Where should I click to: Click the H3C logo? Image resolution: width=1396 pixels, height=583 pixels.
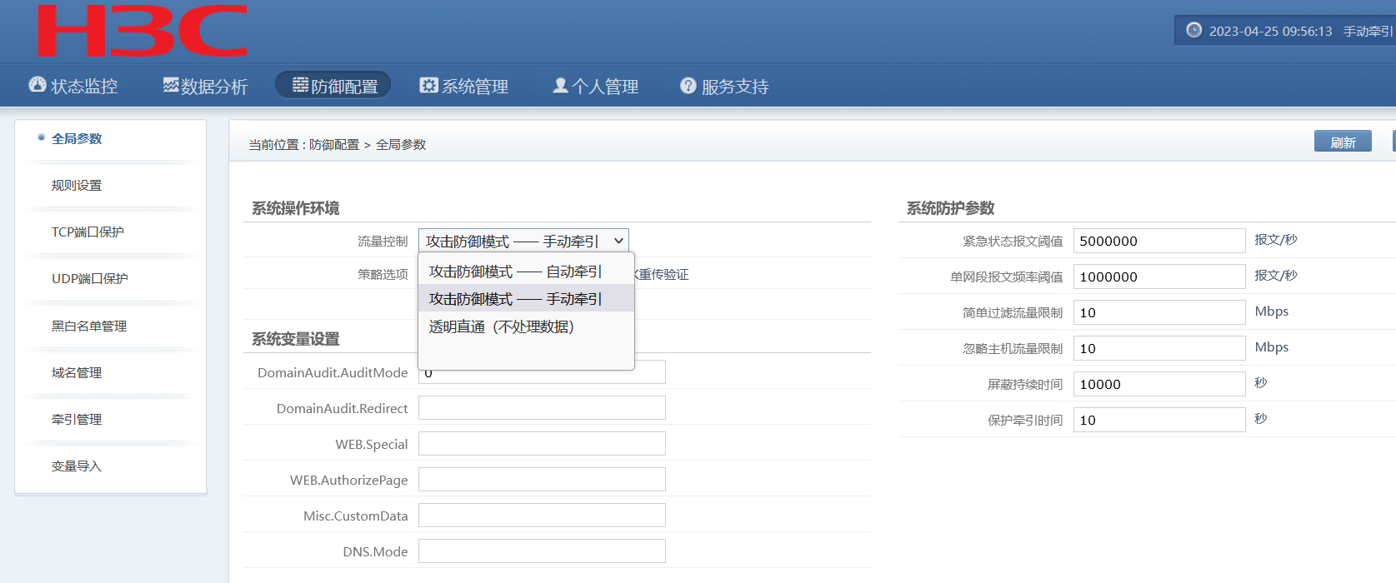[x=143, y=31]
